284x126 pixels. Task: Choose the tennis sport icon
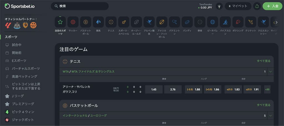point(111,22)
